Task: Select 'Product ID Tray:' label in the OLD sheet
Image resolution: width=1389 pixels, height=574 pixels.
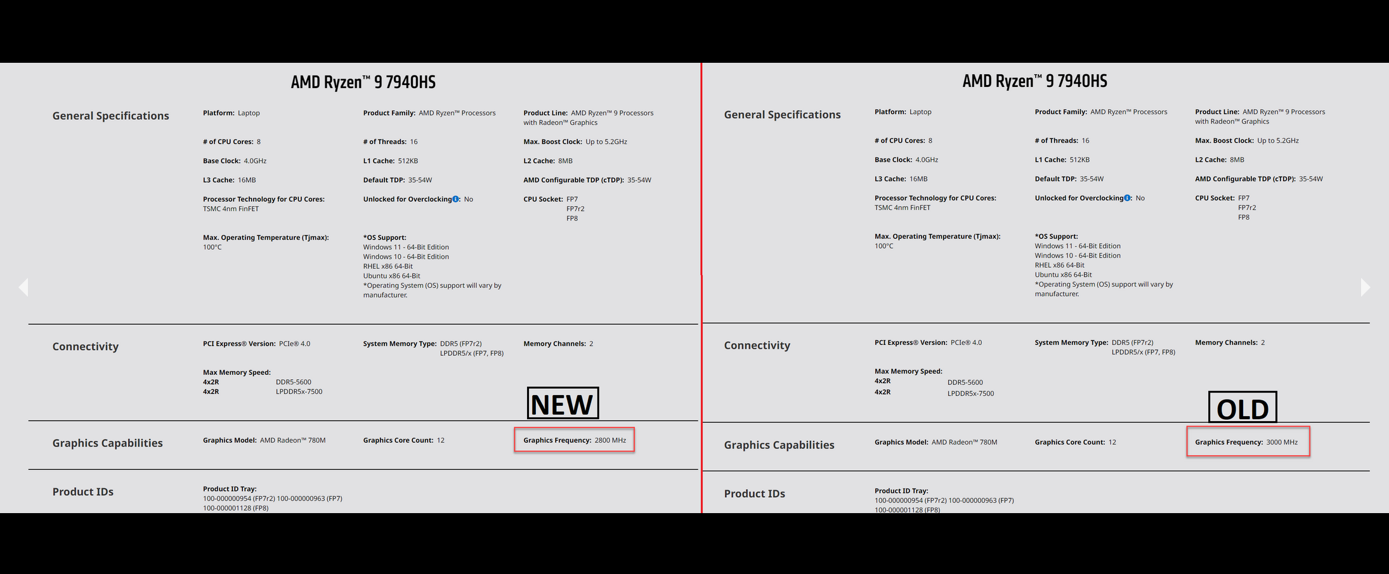Action: point(901,490)
